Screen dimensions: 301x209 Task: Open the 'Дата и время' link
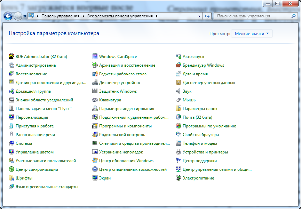click(195, 74)
